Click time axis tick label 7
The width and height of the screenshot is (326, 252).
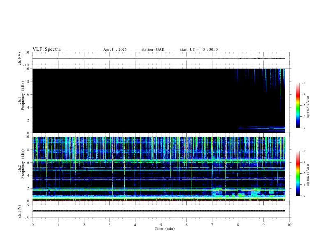pos(212,225)
